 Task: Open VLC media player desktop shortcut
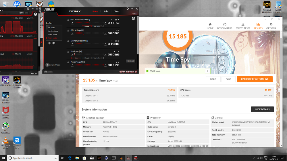(x=6, y=143)
